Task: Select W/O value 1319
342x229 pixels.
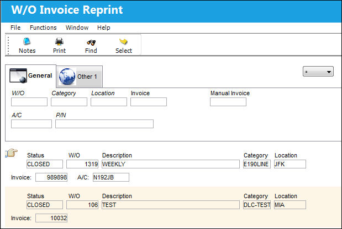Action: point(82,164)
